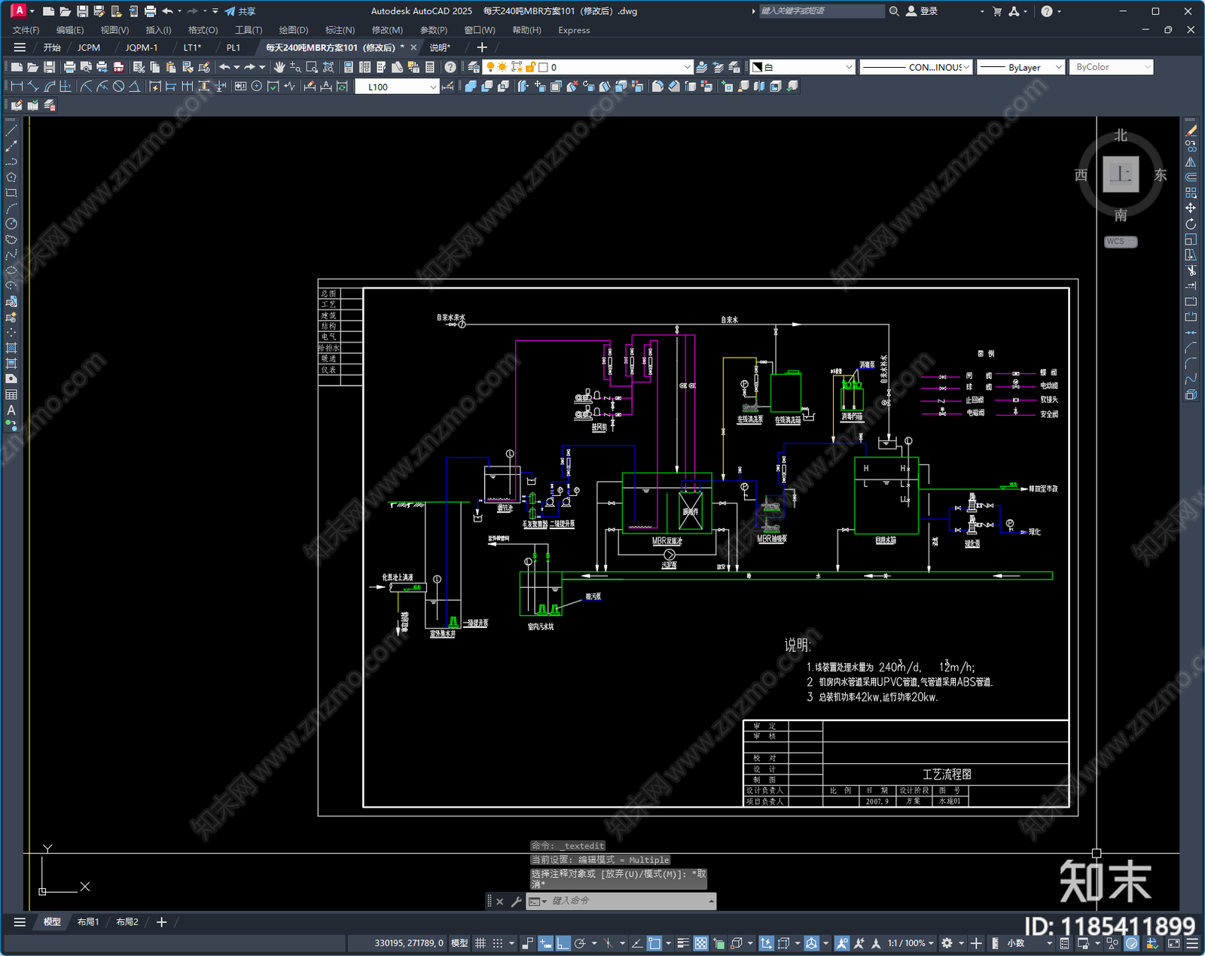Click the WCS button under the ViewCube
This screenshot has height=956, width=1205.
[x=1121, y=242]
